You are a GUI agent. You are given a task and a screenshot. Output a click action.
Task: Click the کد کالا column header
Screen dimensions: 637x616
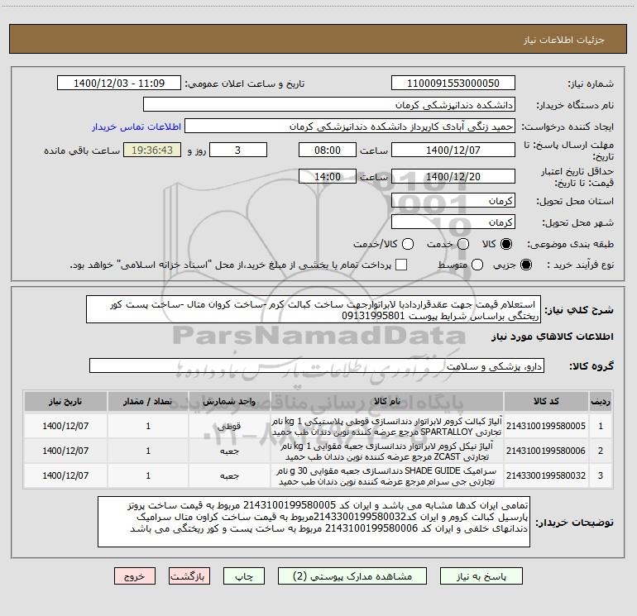click(546, 401)
